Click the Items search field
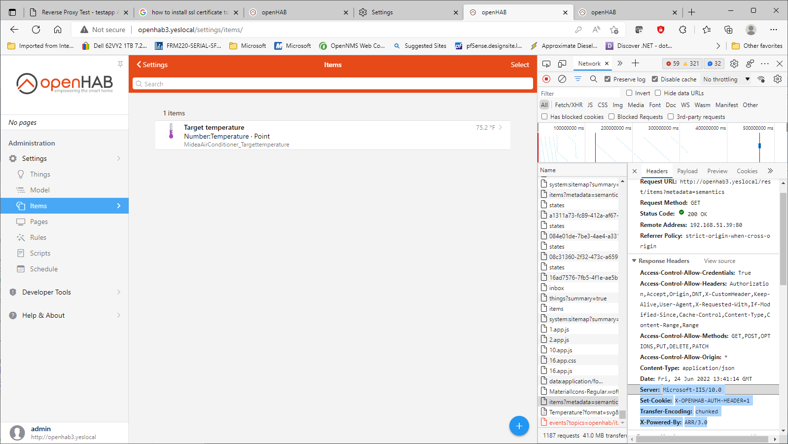 [333, 84]
